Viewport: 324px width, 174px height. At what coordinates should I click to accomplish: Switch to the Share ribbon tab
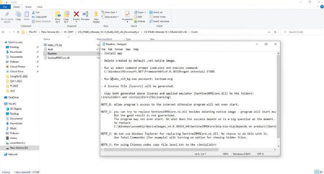(x=28, y=7)
